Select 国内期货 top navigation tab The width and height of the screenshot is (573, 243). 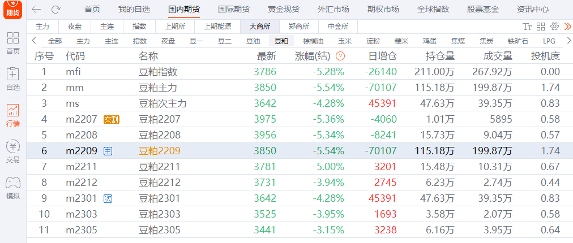(x=184, y=10)
